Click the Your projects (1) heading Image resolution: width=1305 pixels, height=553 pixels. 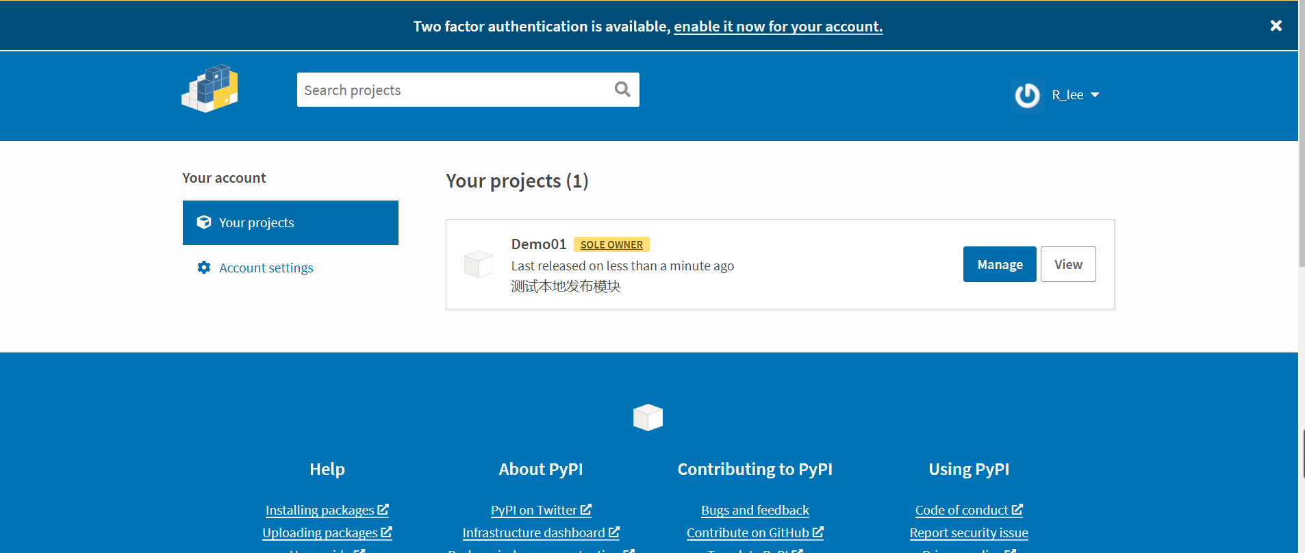[x=517, y=181]
